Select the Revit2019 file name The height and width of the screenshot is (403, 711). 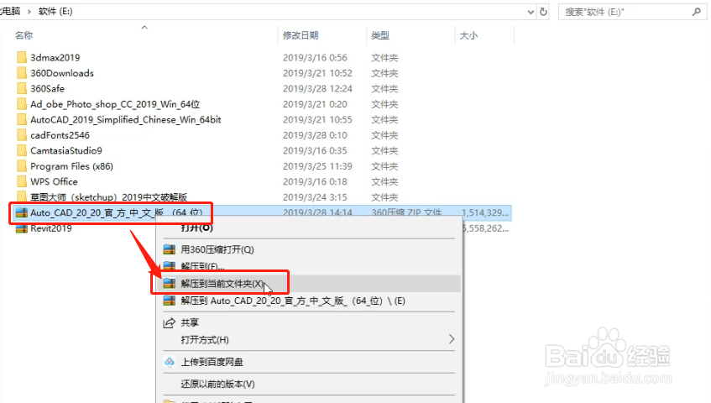[50, 228]
